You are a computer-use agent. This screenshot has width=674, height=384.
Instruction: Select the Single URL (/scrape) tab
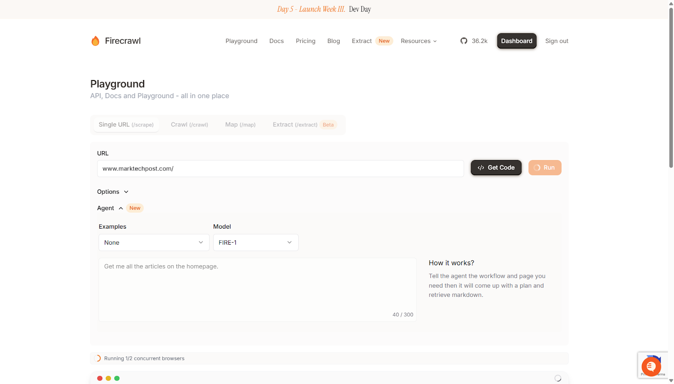[126, 125]
